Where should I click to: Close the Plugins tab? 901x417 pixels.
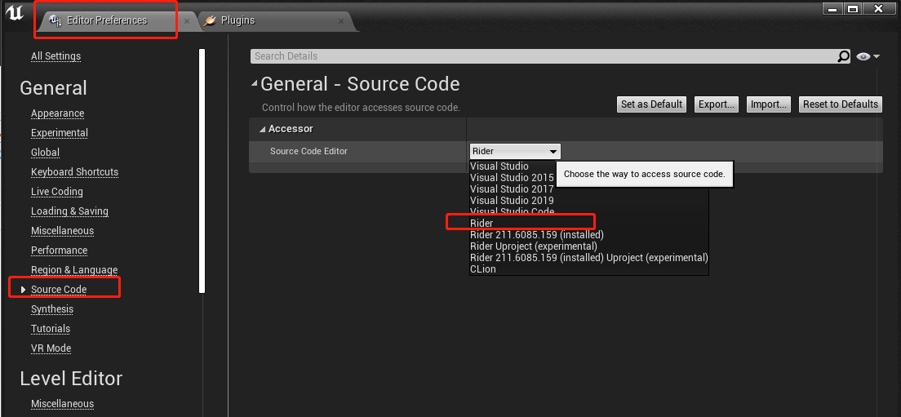coord(341,20)
